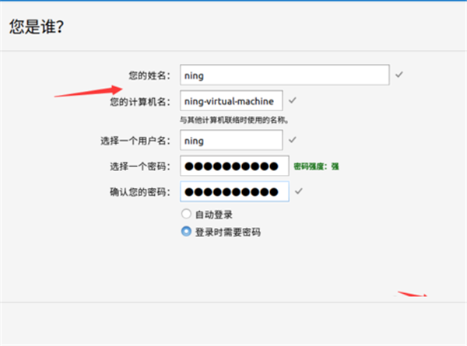Edit the computer name field 'ning-virtual-machine'
467x346 pixels.
(x=231, y=101)
